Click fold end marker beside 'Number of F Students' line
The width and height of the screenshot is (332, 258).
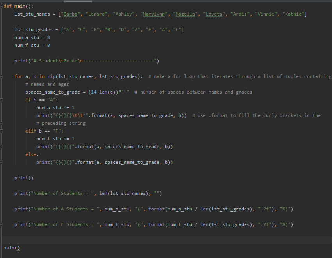2,224
